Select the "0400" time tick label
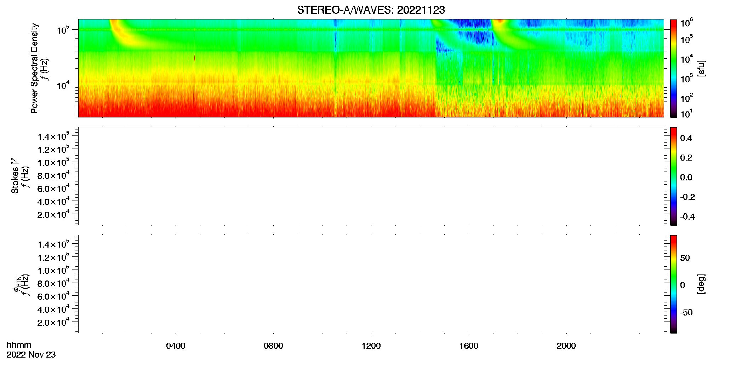The width and height of the screenshot is (742, 382). pos(176,346)
